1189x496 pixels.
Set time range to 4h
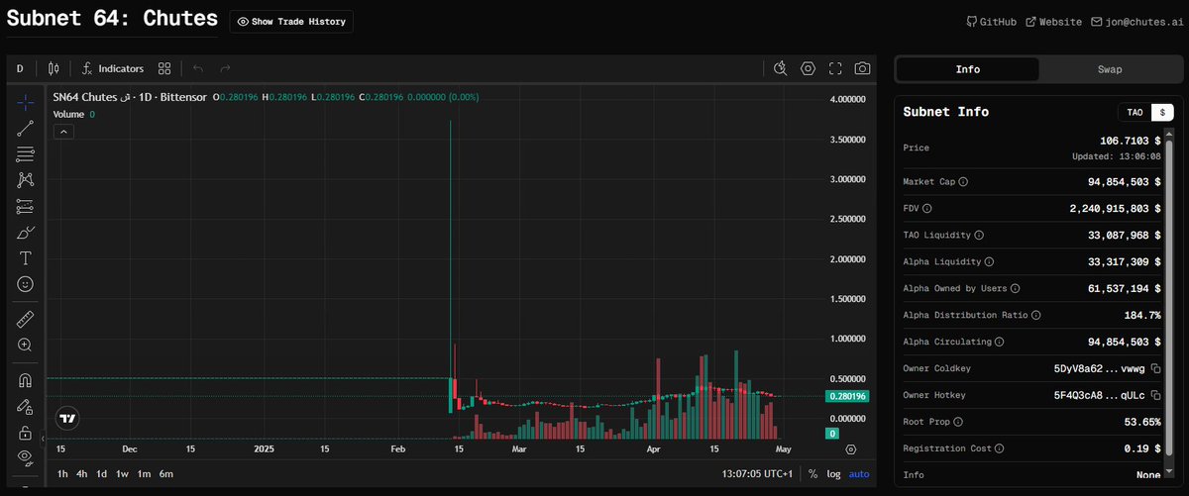coord(82,474)
